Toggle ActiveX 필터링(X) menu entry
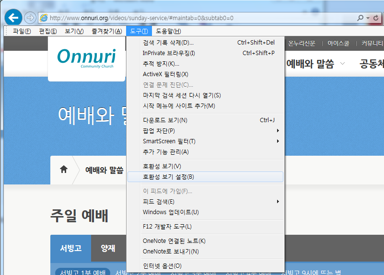 point(205,74)
